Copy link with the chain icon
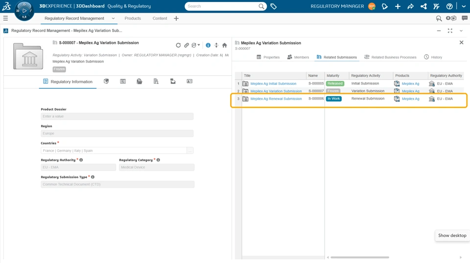Image resolution: width=470 pixels, height=263 pixels. pos(187,45)
